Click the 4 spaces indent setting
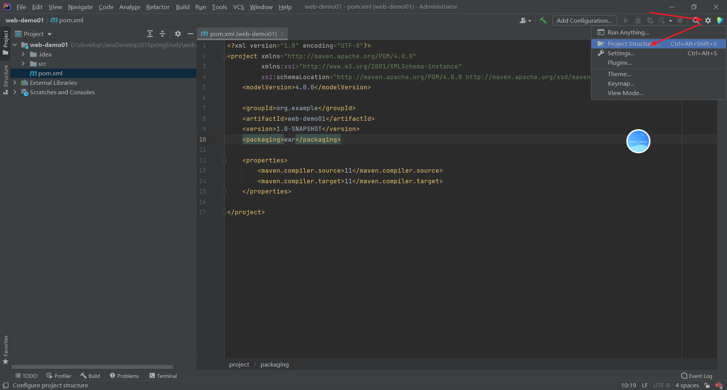727x390 pixels. coord(687,385)
